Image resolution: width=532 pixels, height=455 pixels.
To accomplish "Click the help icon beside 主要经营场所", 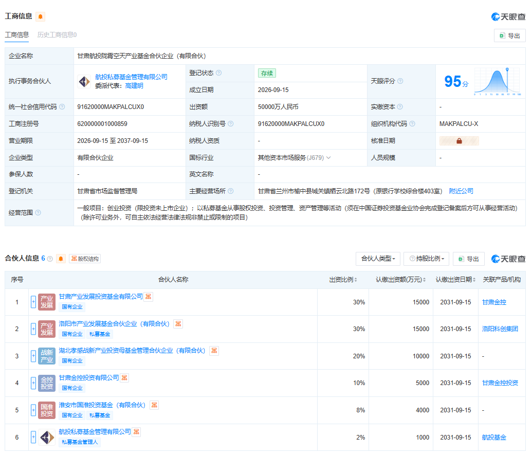I will coord(231,191).
